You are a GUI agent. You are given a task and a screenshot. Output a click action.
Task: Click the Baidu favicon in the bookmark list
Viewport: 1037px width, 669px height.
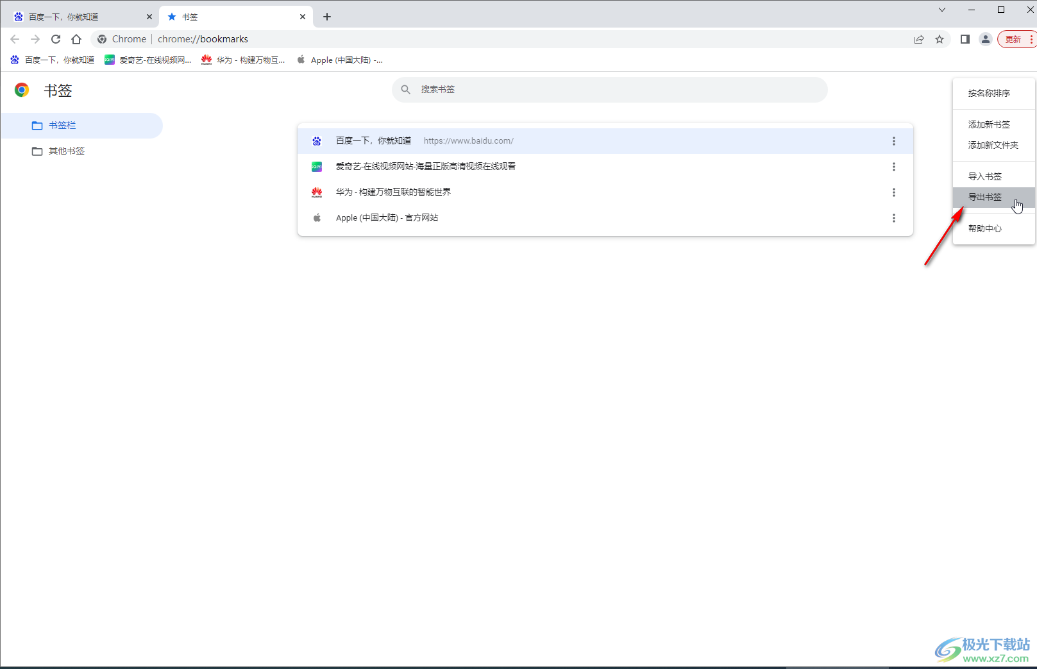click(x=317, y=141)
